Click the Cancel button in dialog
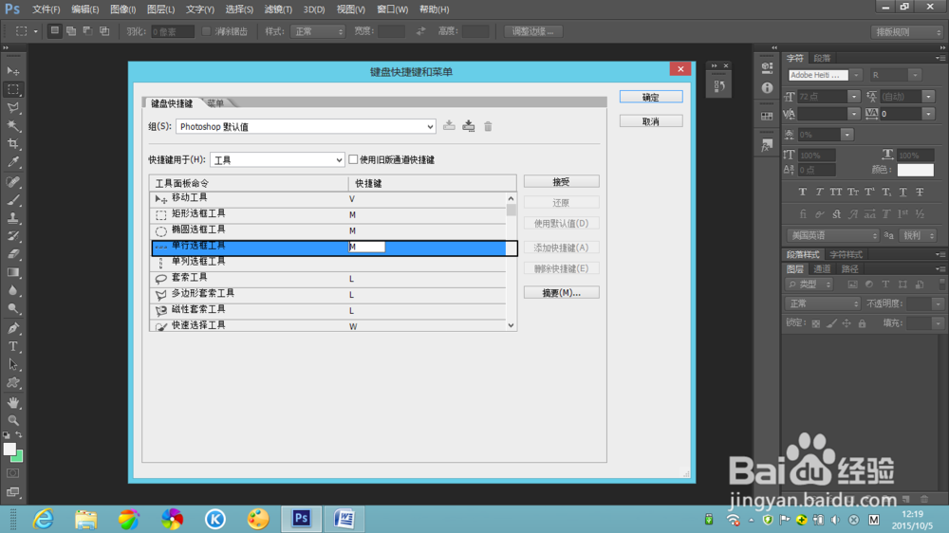 (651, 121)
